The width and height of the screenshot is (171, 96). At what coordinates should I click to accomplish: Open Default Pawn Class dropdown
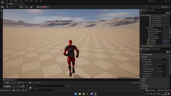click(161, 64)
